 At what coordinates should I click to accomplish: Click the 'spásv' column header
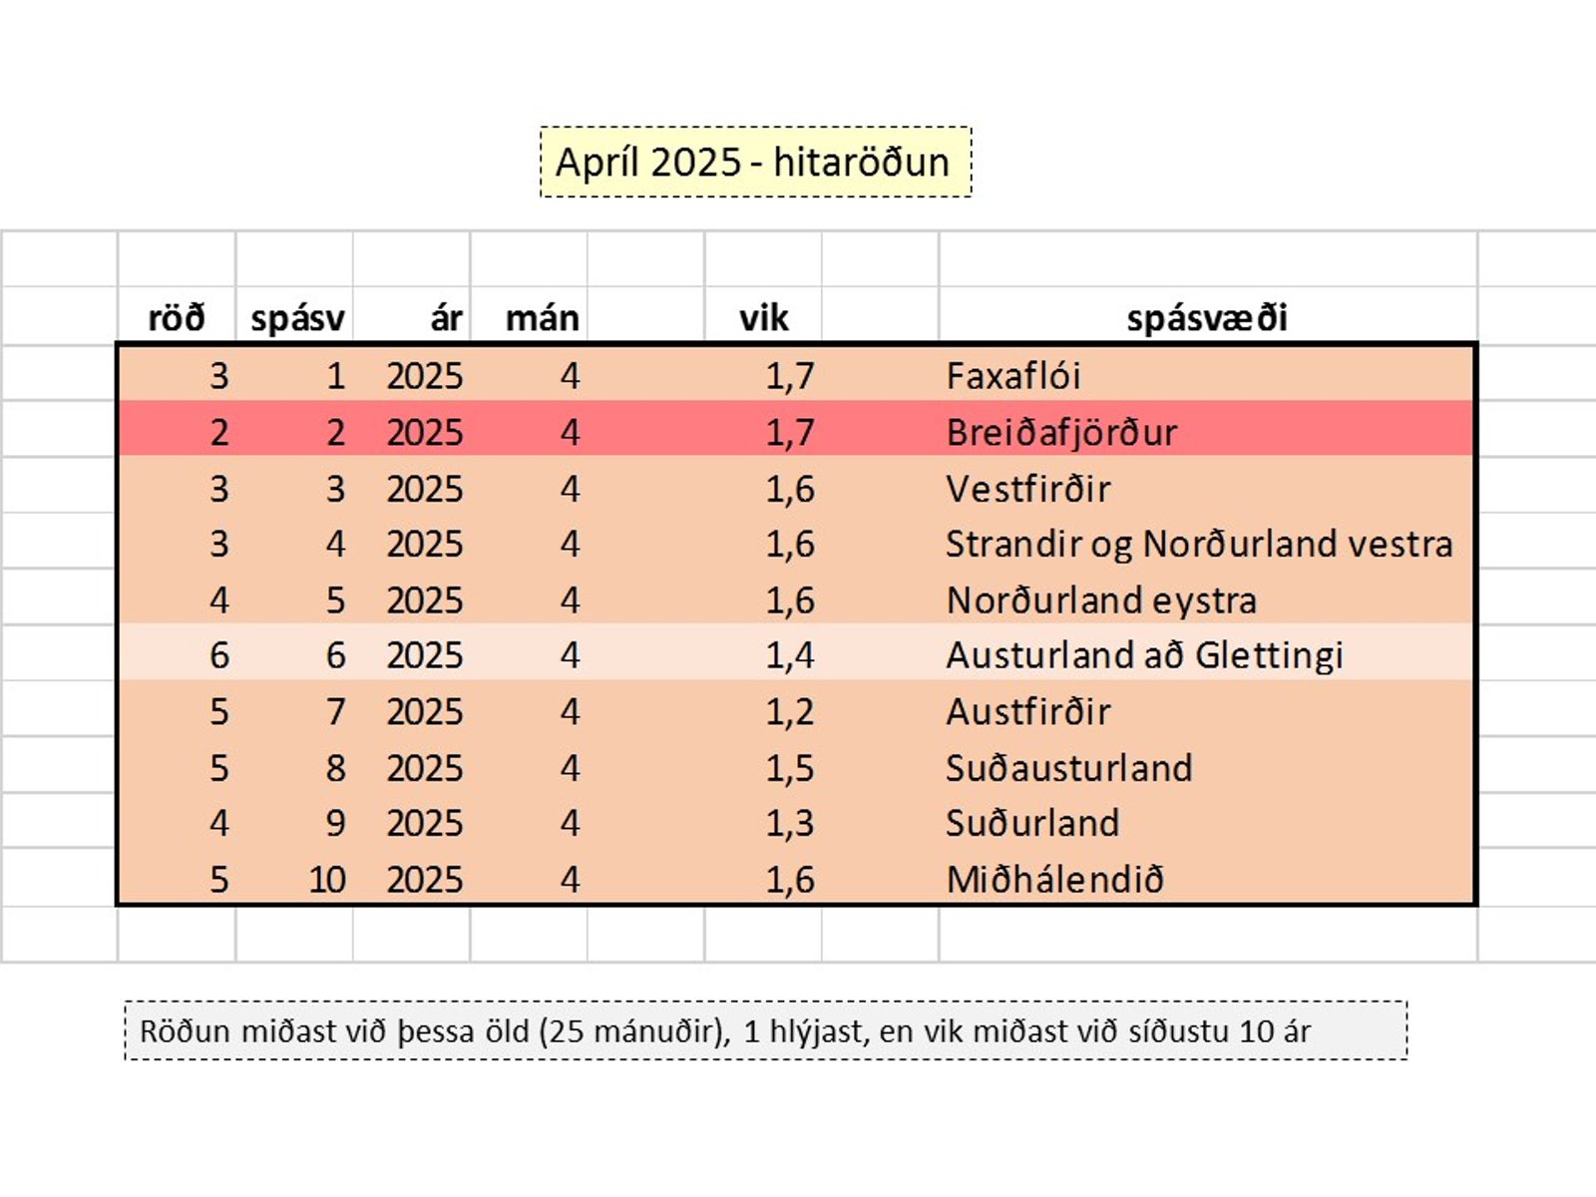[x=296, y=317]
